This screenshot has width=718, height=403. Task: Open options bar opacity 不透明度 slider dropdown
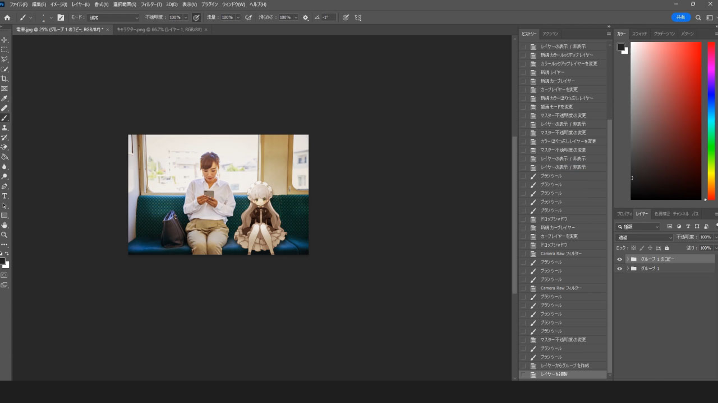[x=186, y=17]
